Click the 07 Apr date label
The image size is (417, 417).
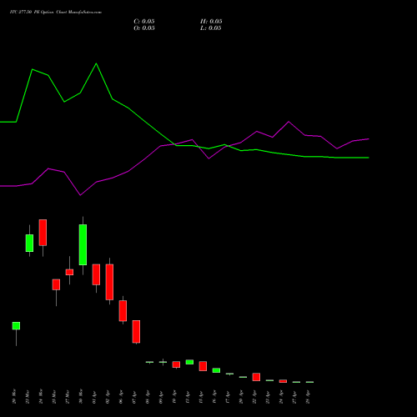pyautogui.click(x=134, y=397)
